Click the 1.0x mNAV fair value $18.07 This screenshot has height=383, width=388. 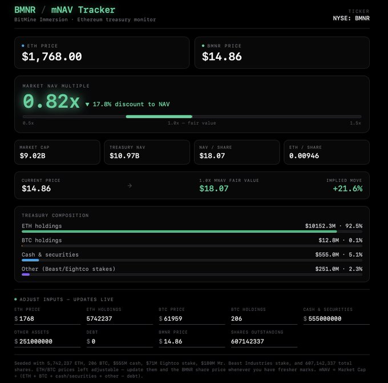(x=214, y=189)
